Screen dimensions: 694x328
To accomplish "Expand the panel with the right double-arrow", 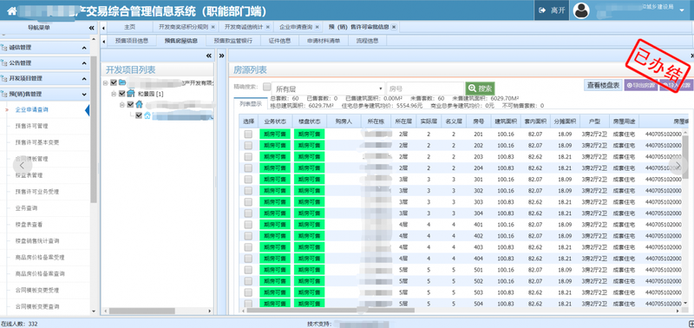I will (x=222, y=56).
